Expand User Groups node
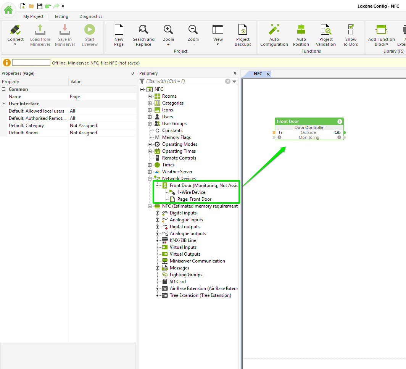Viewport: 406px width, 369px height. coord(150,124)
